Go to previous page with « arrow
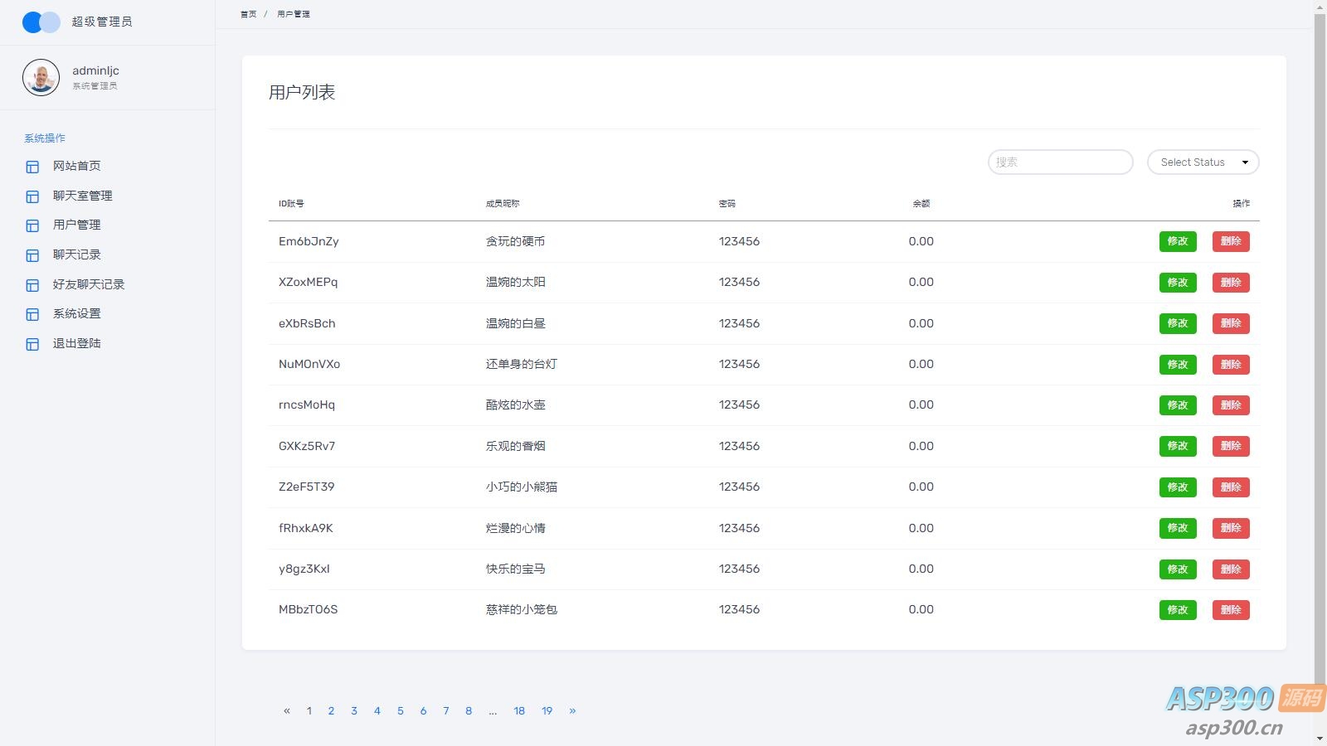Image resolution: width=1327 pixels, height=746 pixels. pos(287,711)
